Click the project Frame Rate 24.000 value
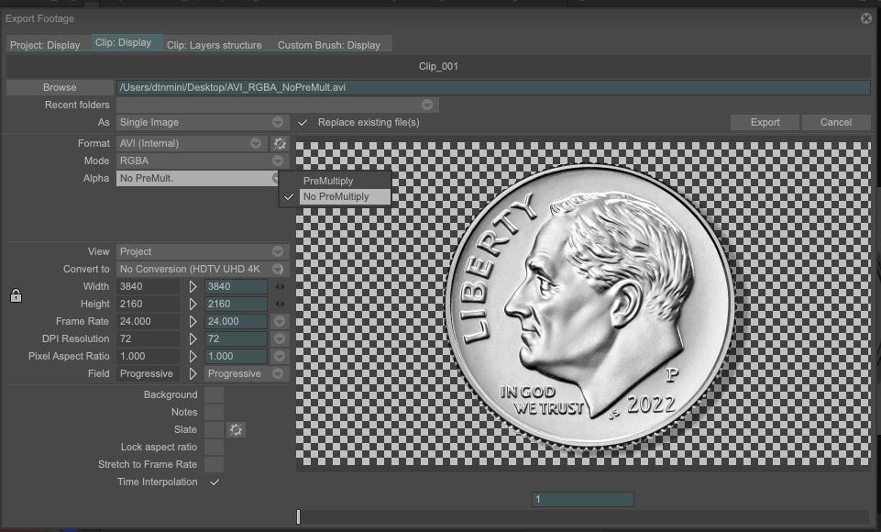 pos(148,322)
